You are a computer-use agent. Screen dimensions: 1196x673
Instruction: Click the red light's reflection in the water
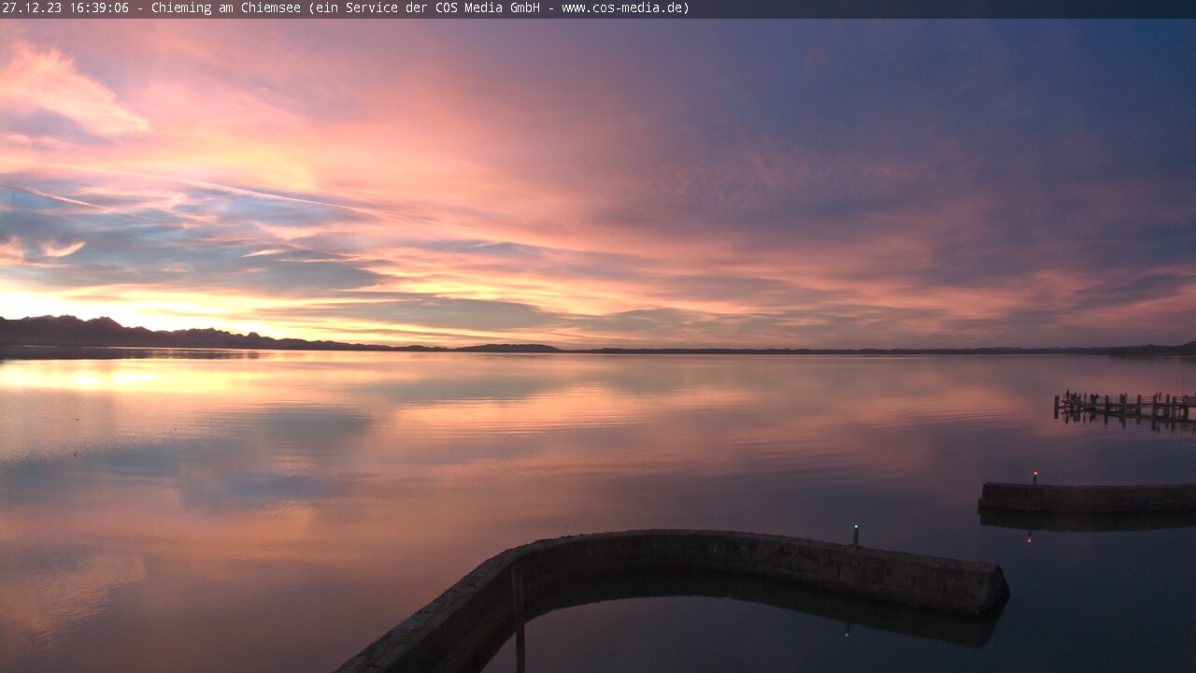coord(1030,537)
